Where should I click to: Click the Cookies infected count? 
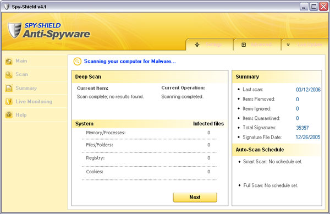(209, 172)
